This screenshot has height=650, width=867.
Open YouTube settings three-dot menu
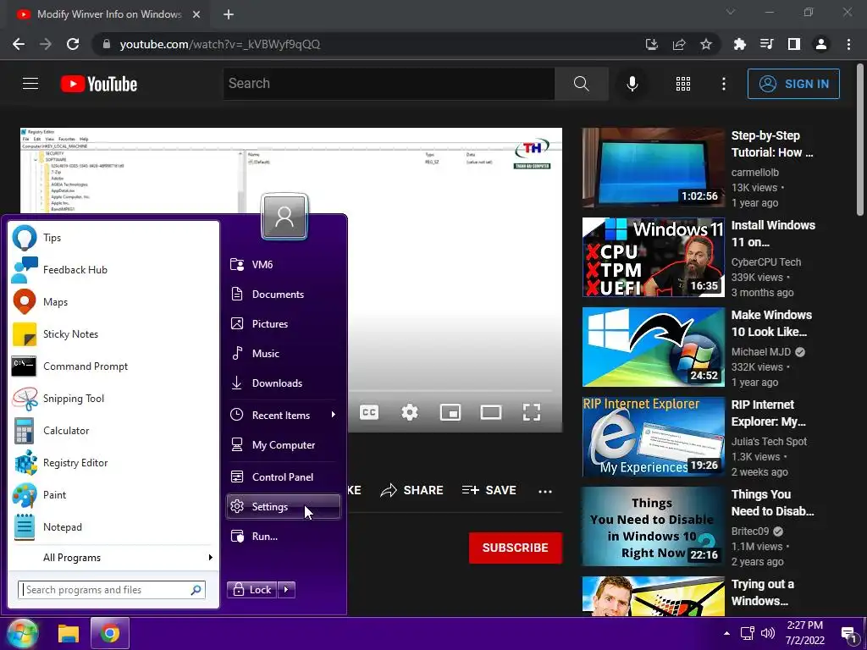tap(724, 84)
